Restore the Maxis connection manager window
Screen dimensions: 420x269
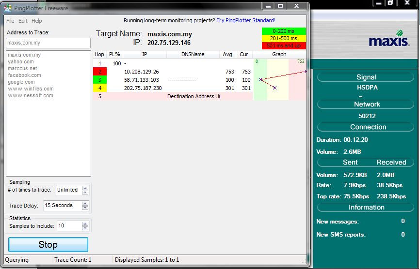[390, 3]
